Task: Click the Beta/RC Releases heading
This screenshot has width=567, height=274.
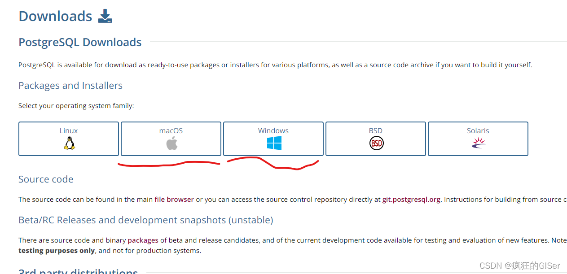Action: click(146, 220)
